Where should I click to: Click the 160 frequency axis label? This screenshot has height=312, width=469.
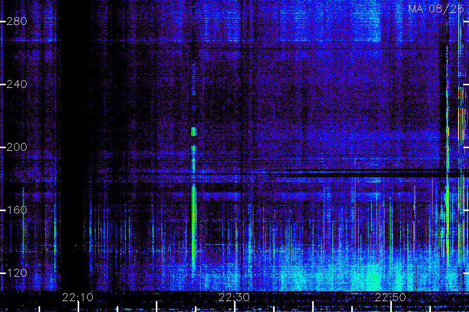(x=17, y=210)
